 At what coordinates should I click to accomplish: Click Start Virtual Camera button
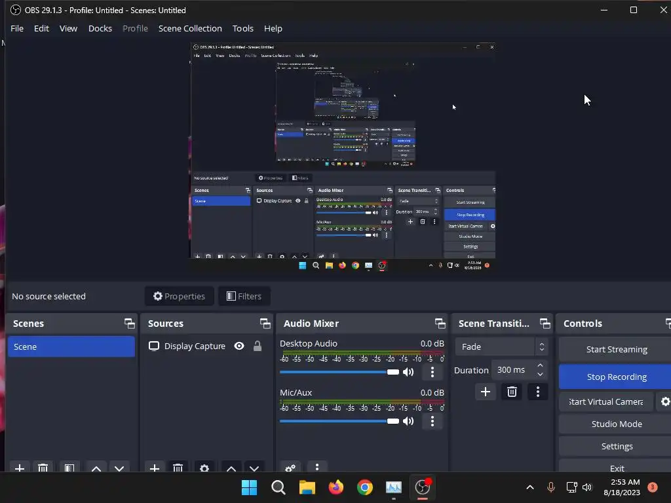point(606,401)
